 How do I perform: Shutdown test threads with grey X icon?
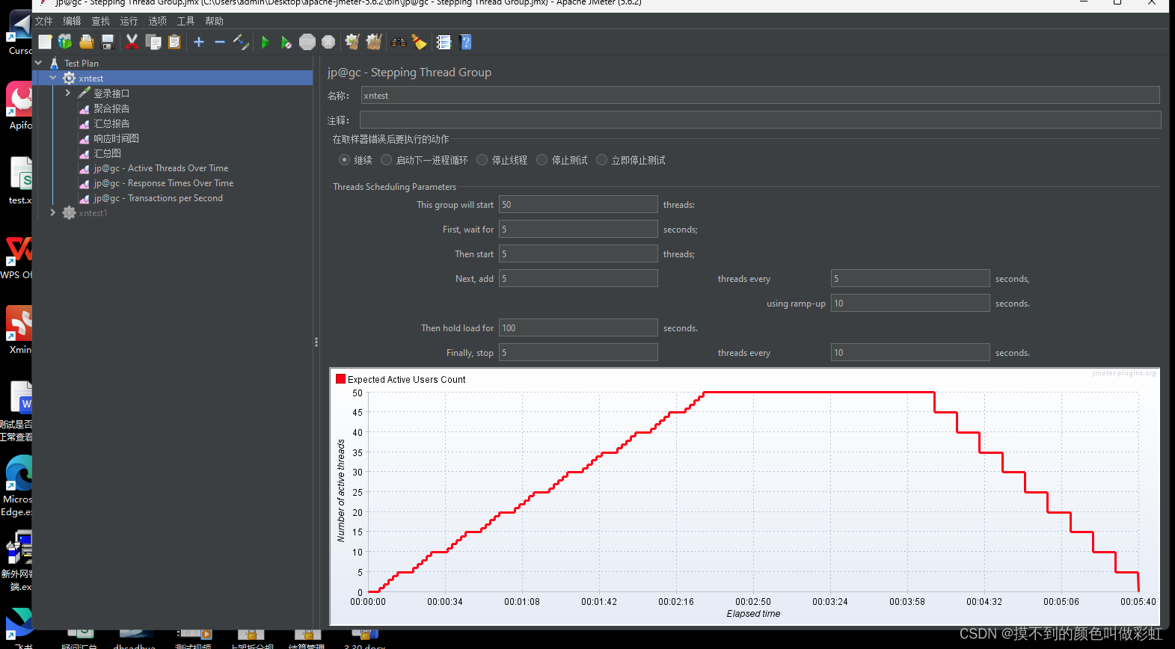coord(328,42)
